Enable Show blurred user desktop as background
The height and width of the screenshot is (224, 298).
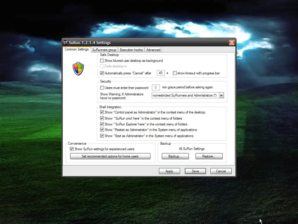(102, 61)
